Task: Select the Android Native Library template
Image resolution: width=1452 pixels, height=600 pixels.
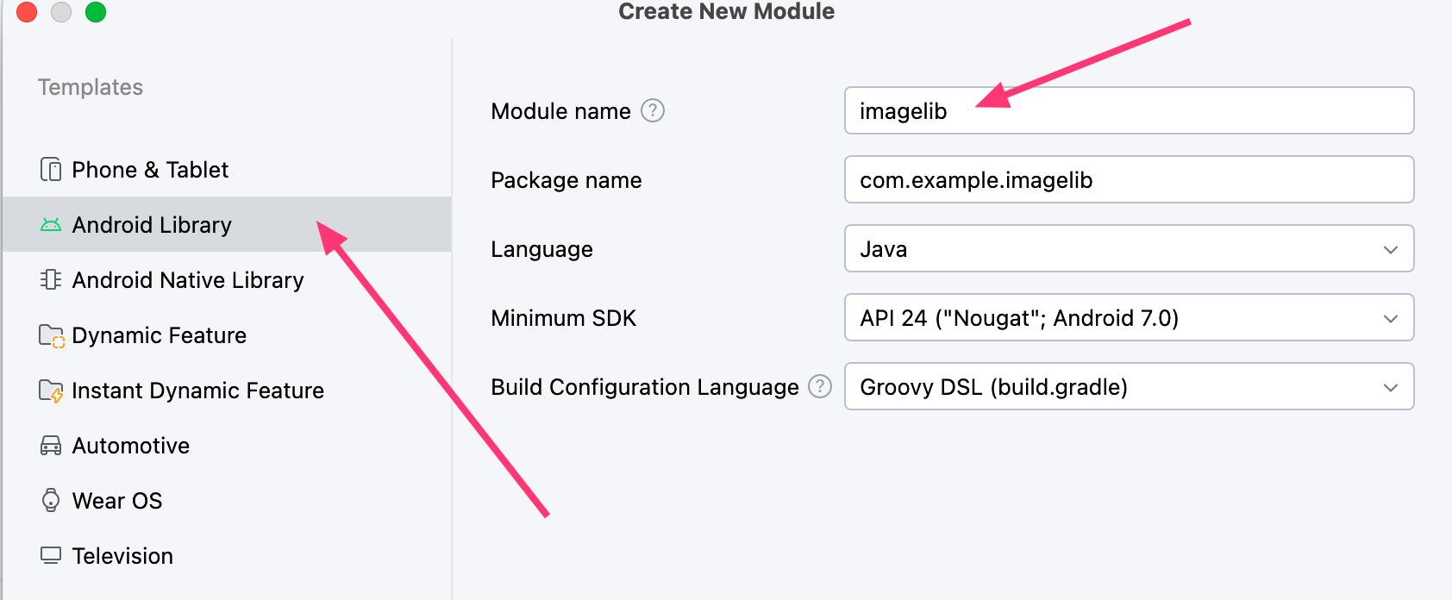Action: [x=188, y=280]
